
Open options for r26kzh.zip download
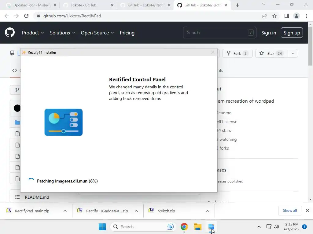point(208,211)
